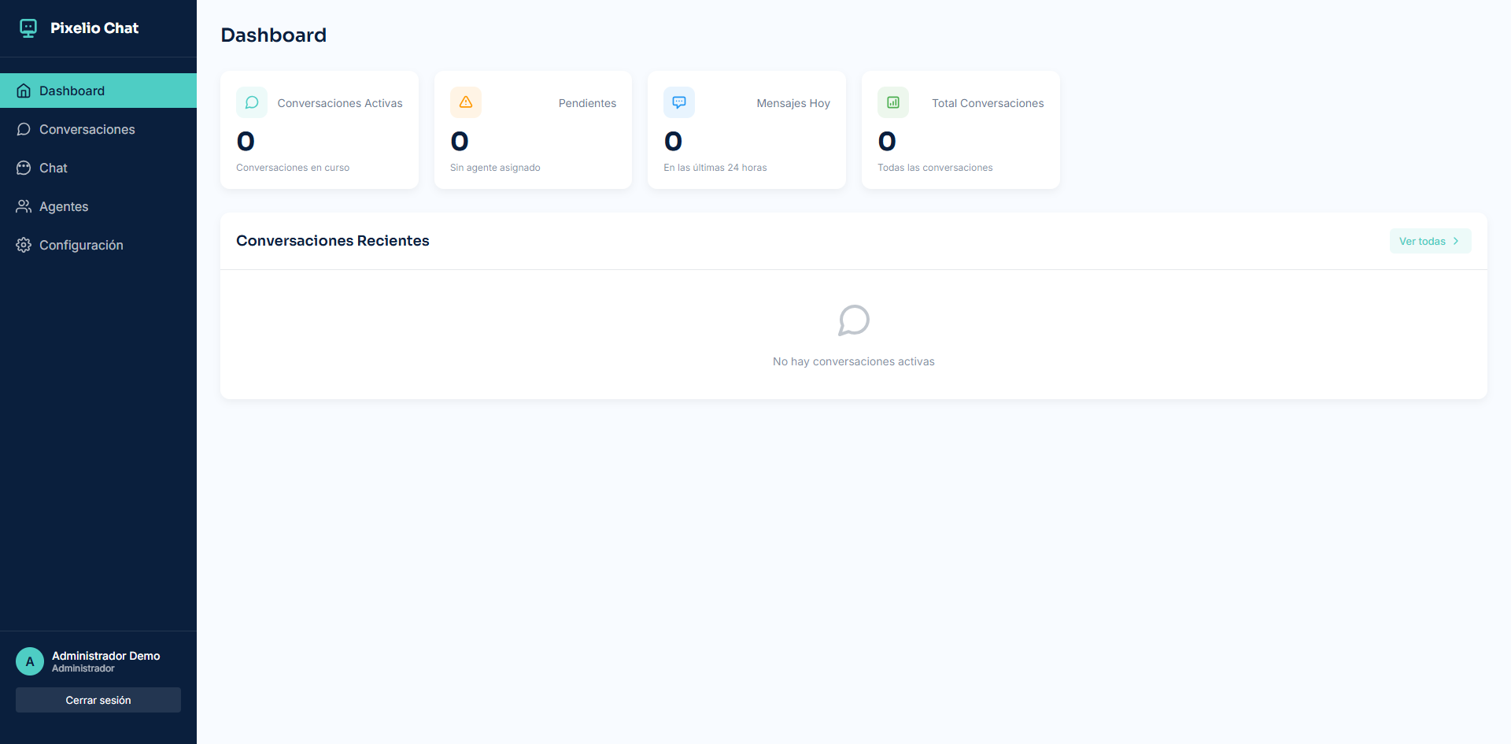Click the No hay conversaciones activas message

coord(854,361)
